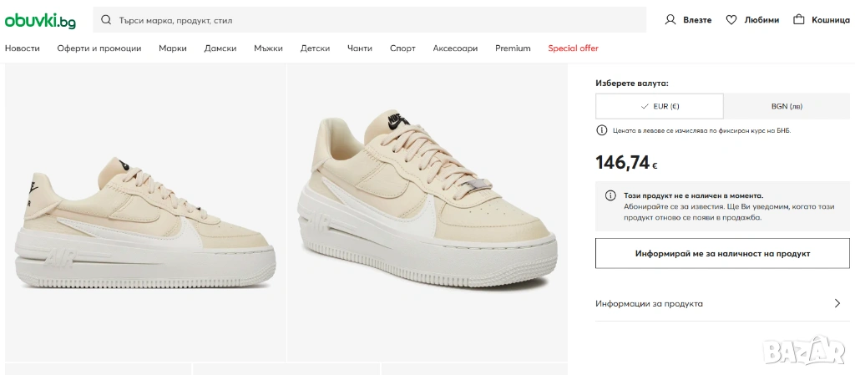
Task: Open the side-view sneaker product image
Action: (x=145, y=213)
